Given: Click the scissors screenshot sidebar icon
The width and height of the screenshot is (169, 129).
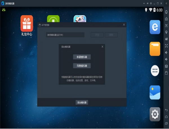Looking at the screenshot, I should (166, 26).
